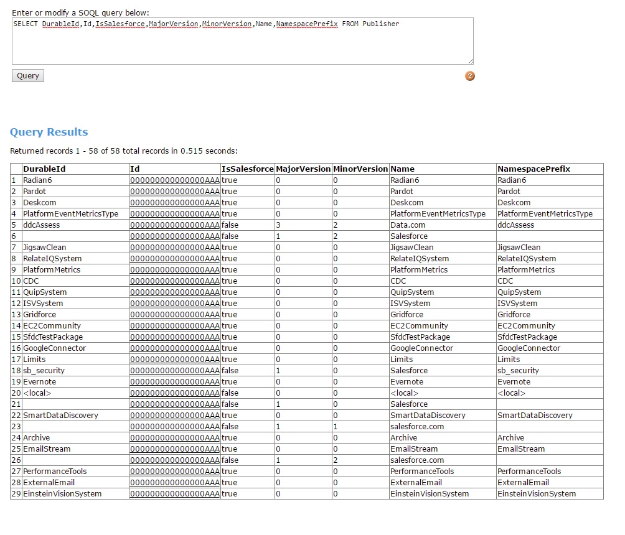Open the Id link in row 23
This screenshot has width=625, height=535.
click(174, 426)
